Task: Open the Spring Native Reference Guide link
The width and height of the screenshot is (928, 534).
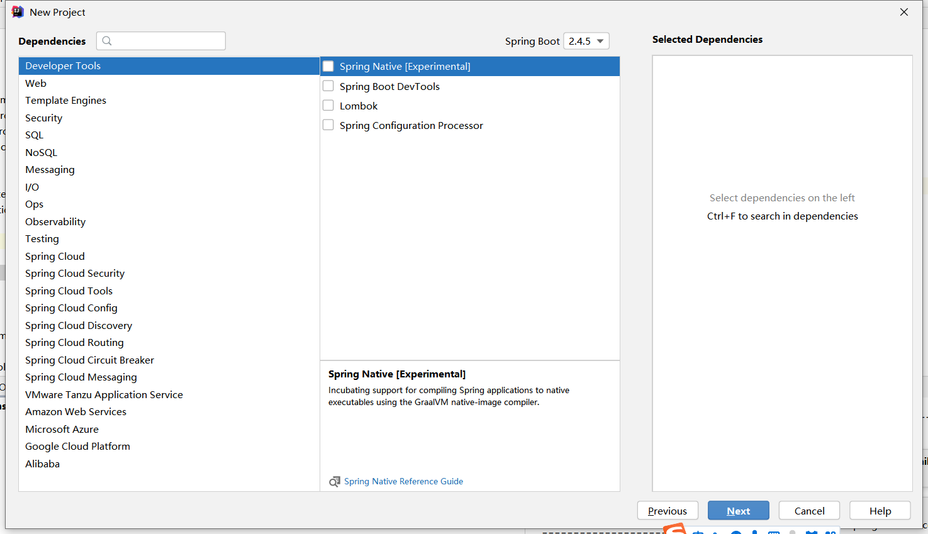Action: (x=403, y=481)
